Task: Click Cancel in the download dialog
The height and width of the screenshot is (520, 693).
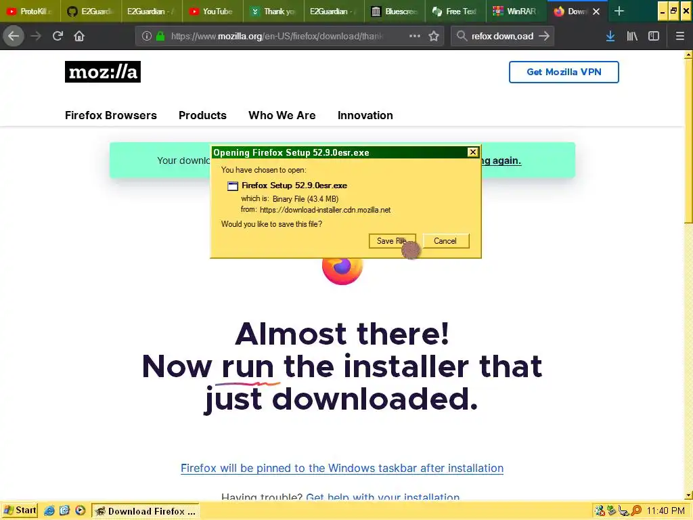Action: click(x=445, y=241)
